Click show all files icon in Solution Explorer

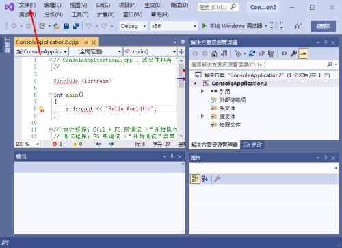coord(272,53)
